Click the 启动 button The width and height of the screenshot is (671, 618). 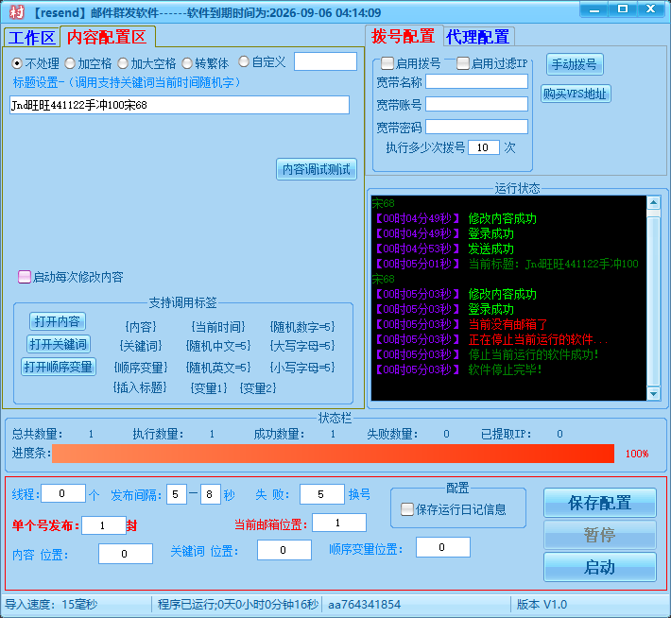pos(599,567)
